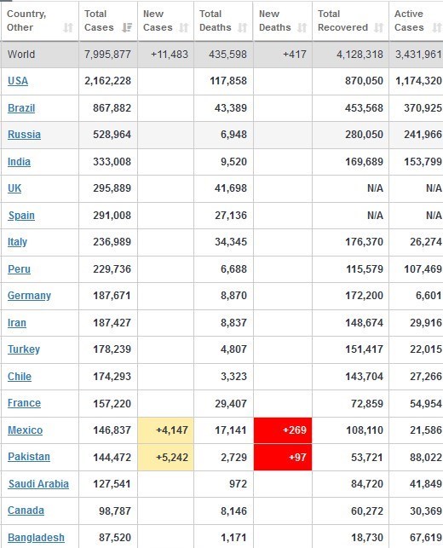This screenshot has height=548, width=443.
Task: Click New Cases sort arrows icon
Action: (x=184, y=27)
